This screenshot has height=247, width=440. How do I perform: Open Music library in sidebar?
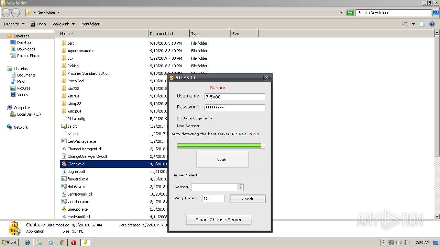22,82
